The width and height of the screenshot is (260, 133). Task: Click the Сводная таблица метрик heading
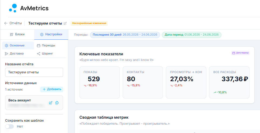pyautogui.click(x=104, y=118)
